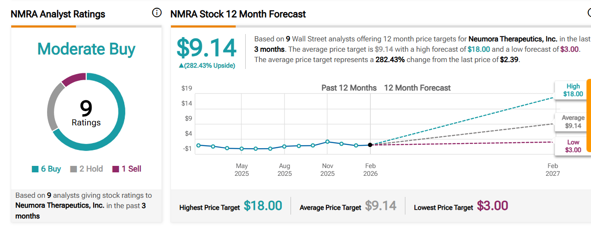Click the gray Hold legend square
This screenshot has height=240, width=591.
click(73, 169)
